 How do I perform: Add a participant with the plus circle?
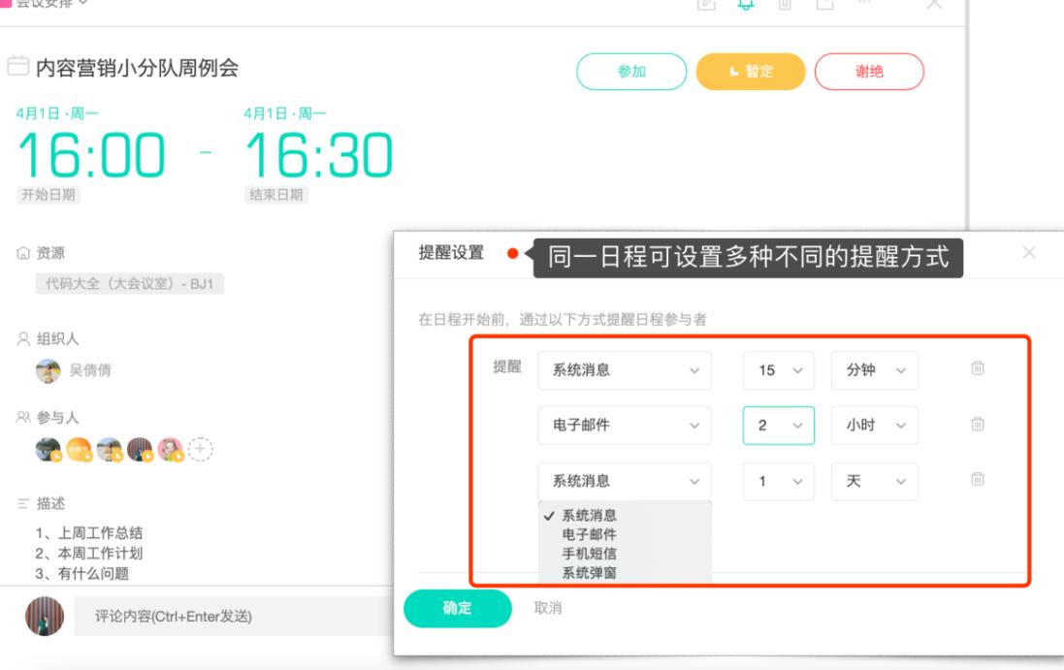click(x=200, y=449)
